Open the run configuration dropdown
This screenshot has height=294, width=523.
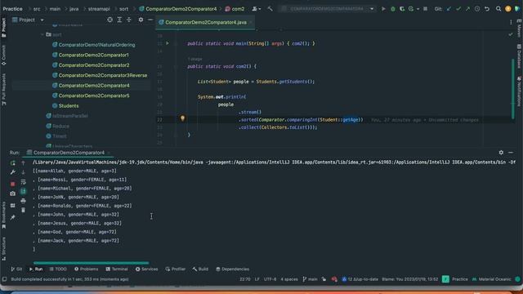coord(372,9)
